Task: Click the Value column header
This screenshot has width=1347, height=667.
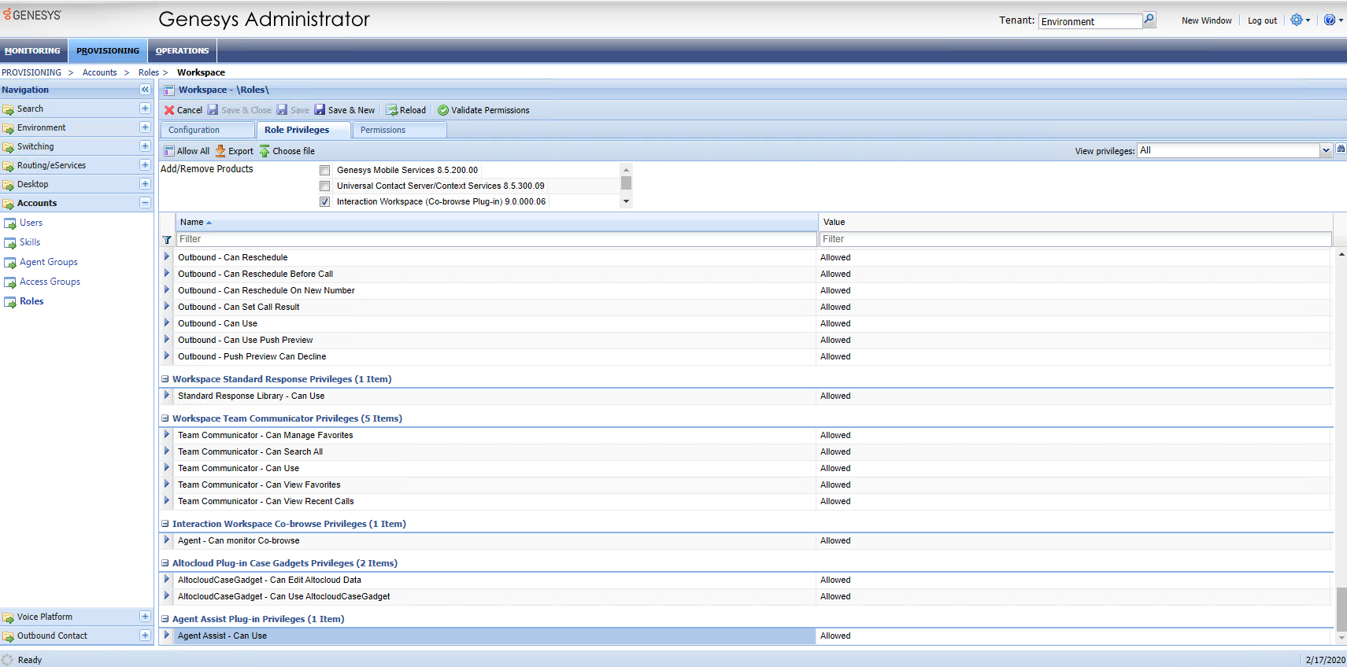Action: tap(1075, 222)
